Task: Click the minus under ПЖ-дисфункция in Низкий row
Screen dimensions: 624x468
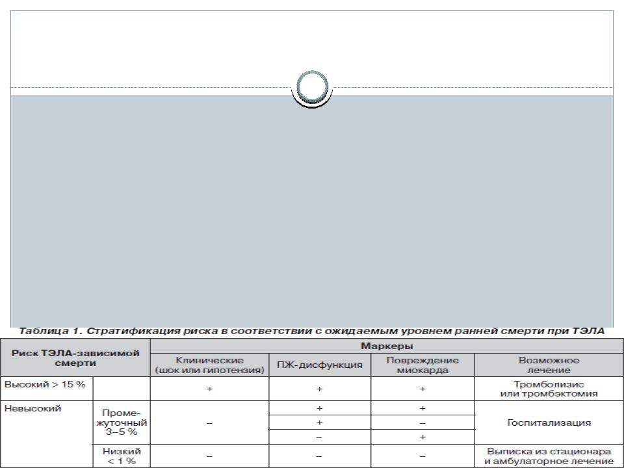Action: [x=320, y=456]
